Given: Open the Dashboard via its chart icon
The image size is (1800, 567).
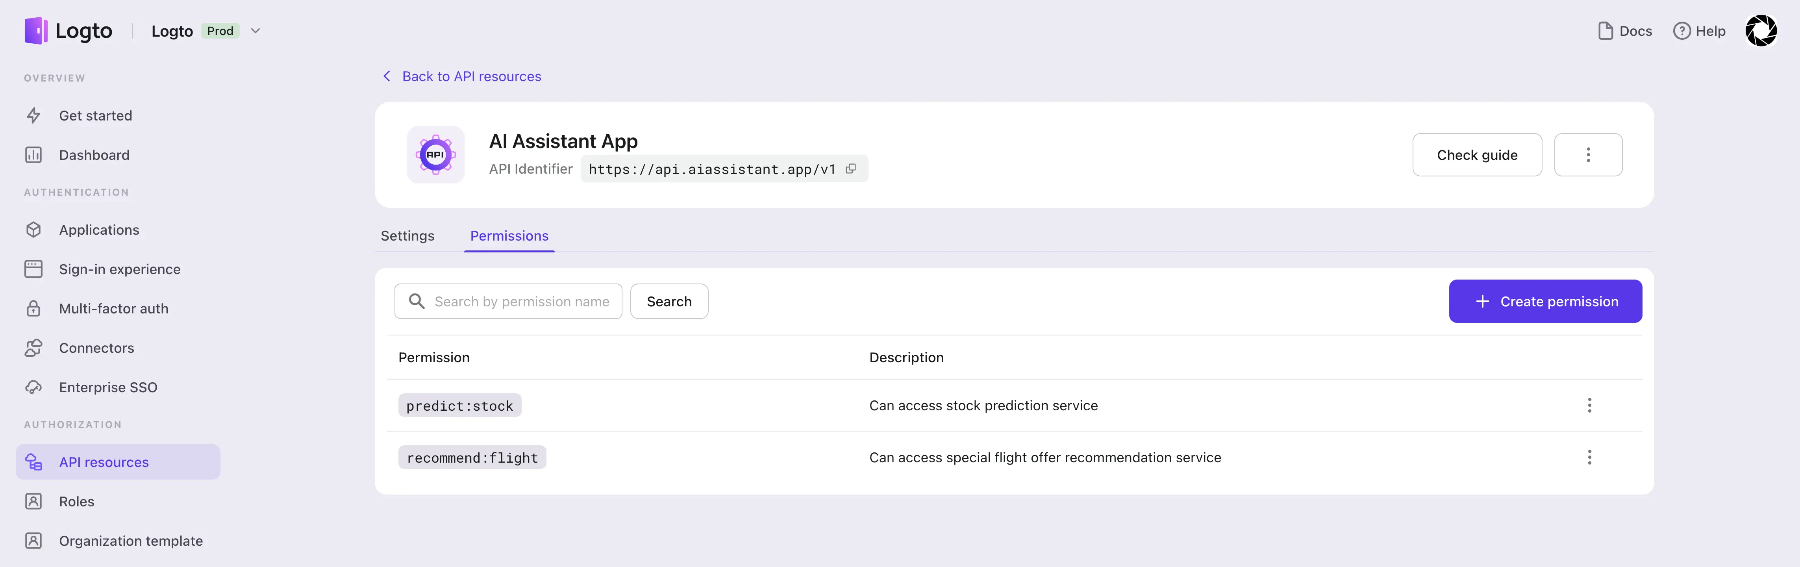Looking at the screenshot, I should coord(33,154).
